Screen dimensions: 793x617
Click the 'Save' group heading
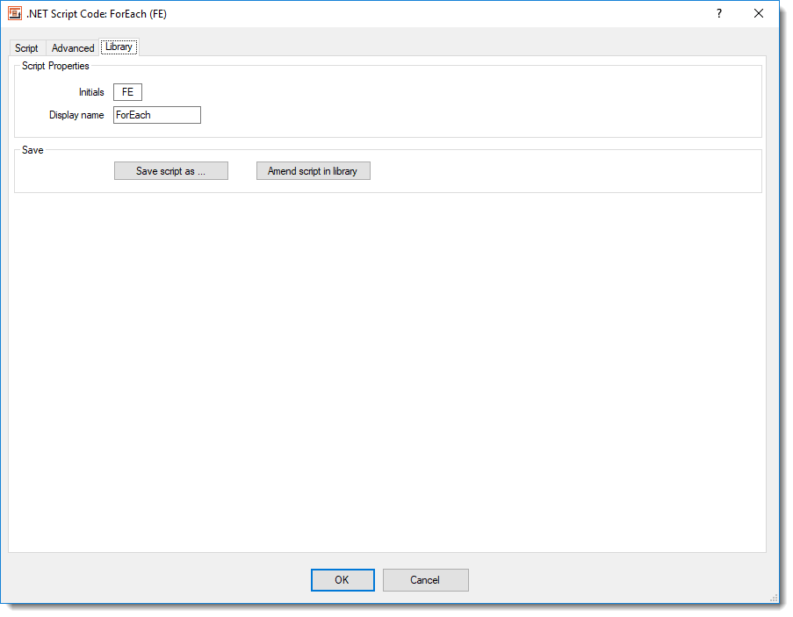pyautogui.click(x=32, y=150)
